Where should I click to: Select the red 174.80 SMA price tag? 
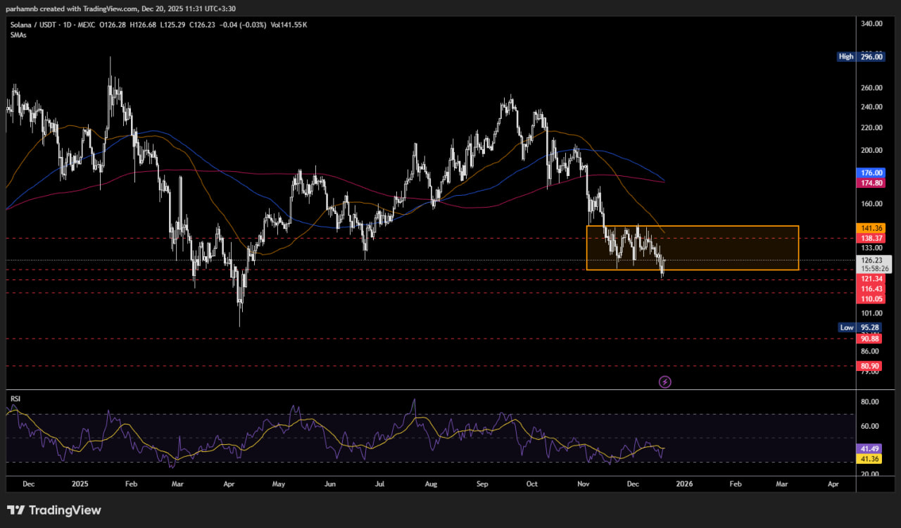(x=871, y=183)
